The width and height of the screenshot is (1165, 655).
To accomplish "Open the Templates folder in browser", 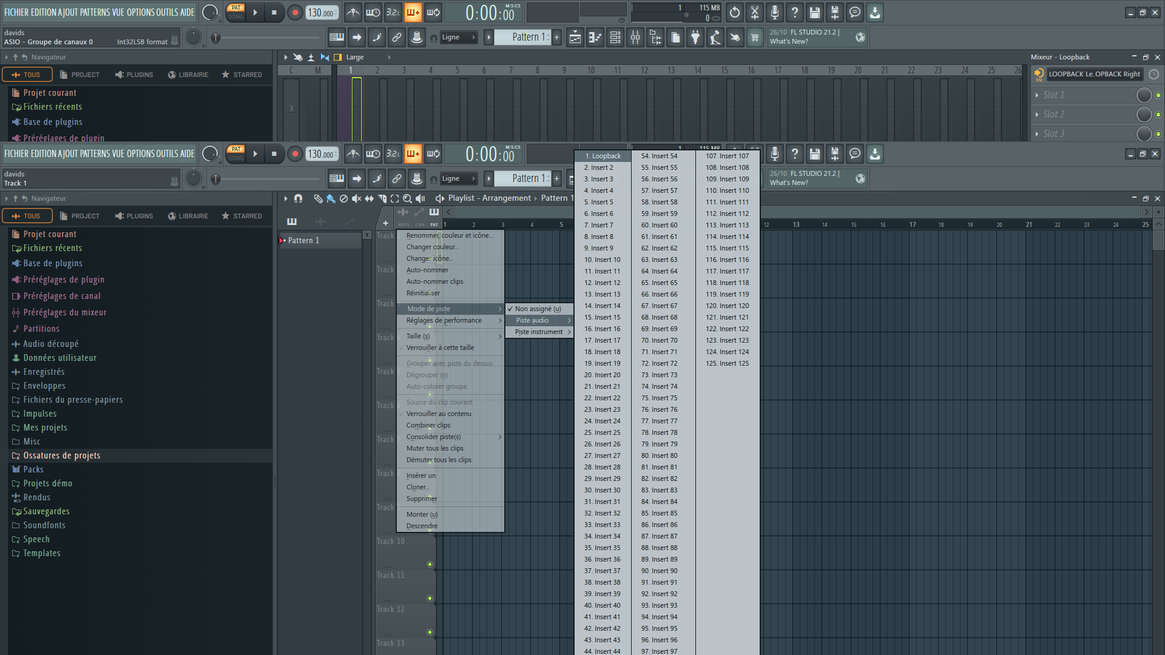I will click(41, 553).
